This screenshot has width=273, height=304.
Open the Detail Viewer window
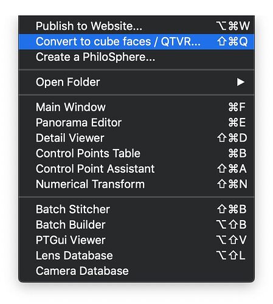pos(136,138)
